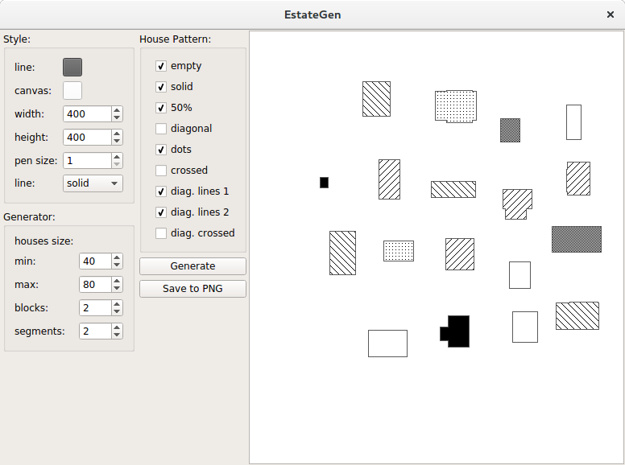Click the height spinner down arrow
This screenshot has width=625, height=465.
118,142
